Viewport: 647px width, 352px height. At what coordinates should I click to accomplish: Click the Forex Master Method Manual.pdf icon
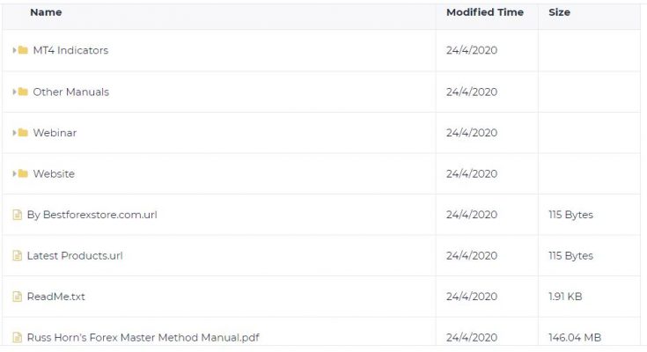tap(17, 337)
